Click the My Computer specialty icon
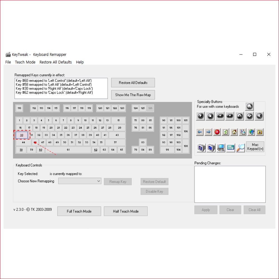Viewport: 279px width, 279px height. [221, 148]
